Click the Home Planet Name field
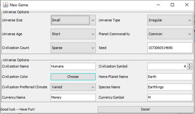 click(170, 77)
